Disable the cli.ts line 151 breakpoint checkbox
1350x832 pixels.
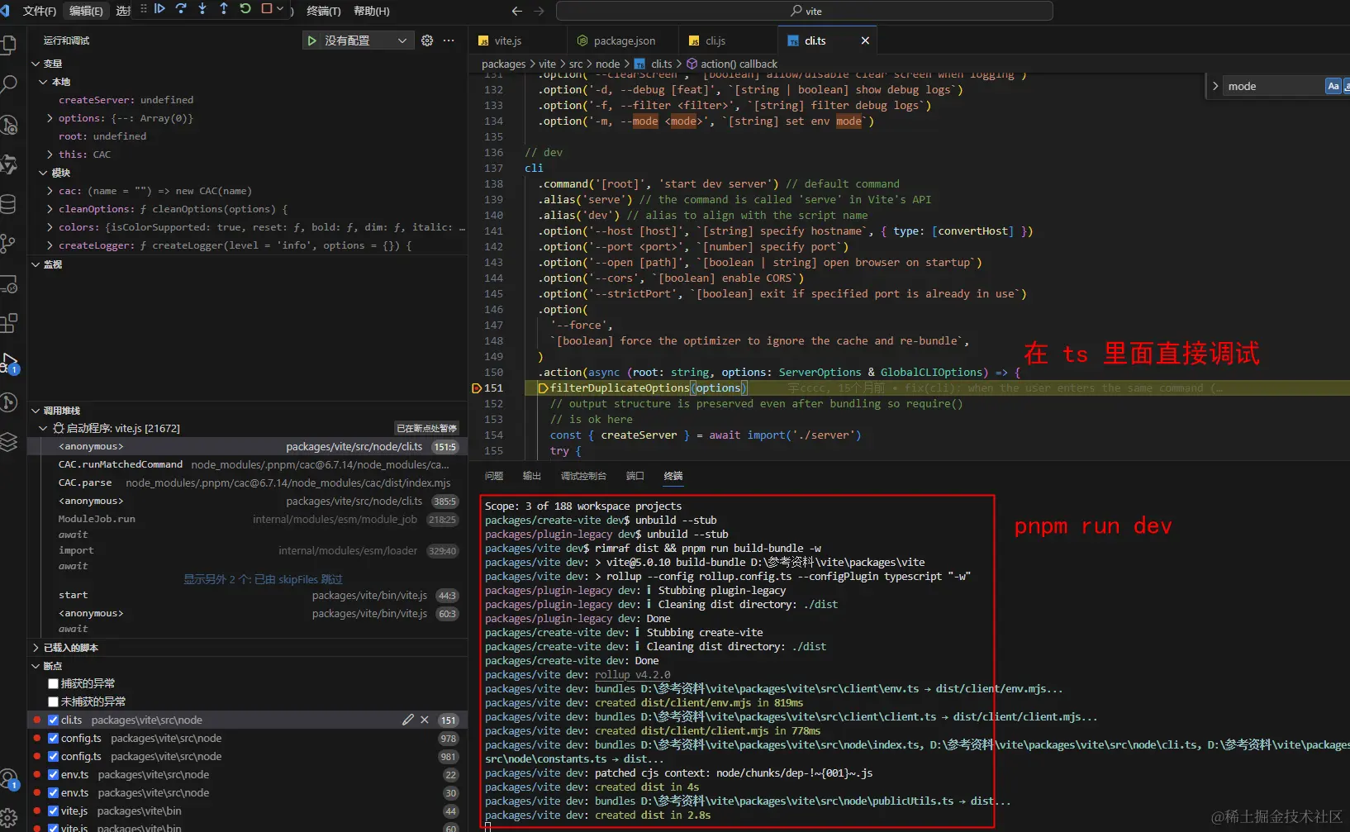tap(53, 720)
